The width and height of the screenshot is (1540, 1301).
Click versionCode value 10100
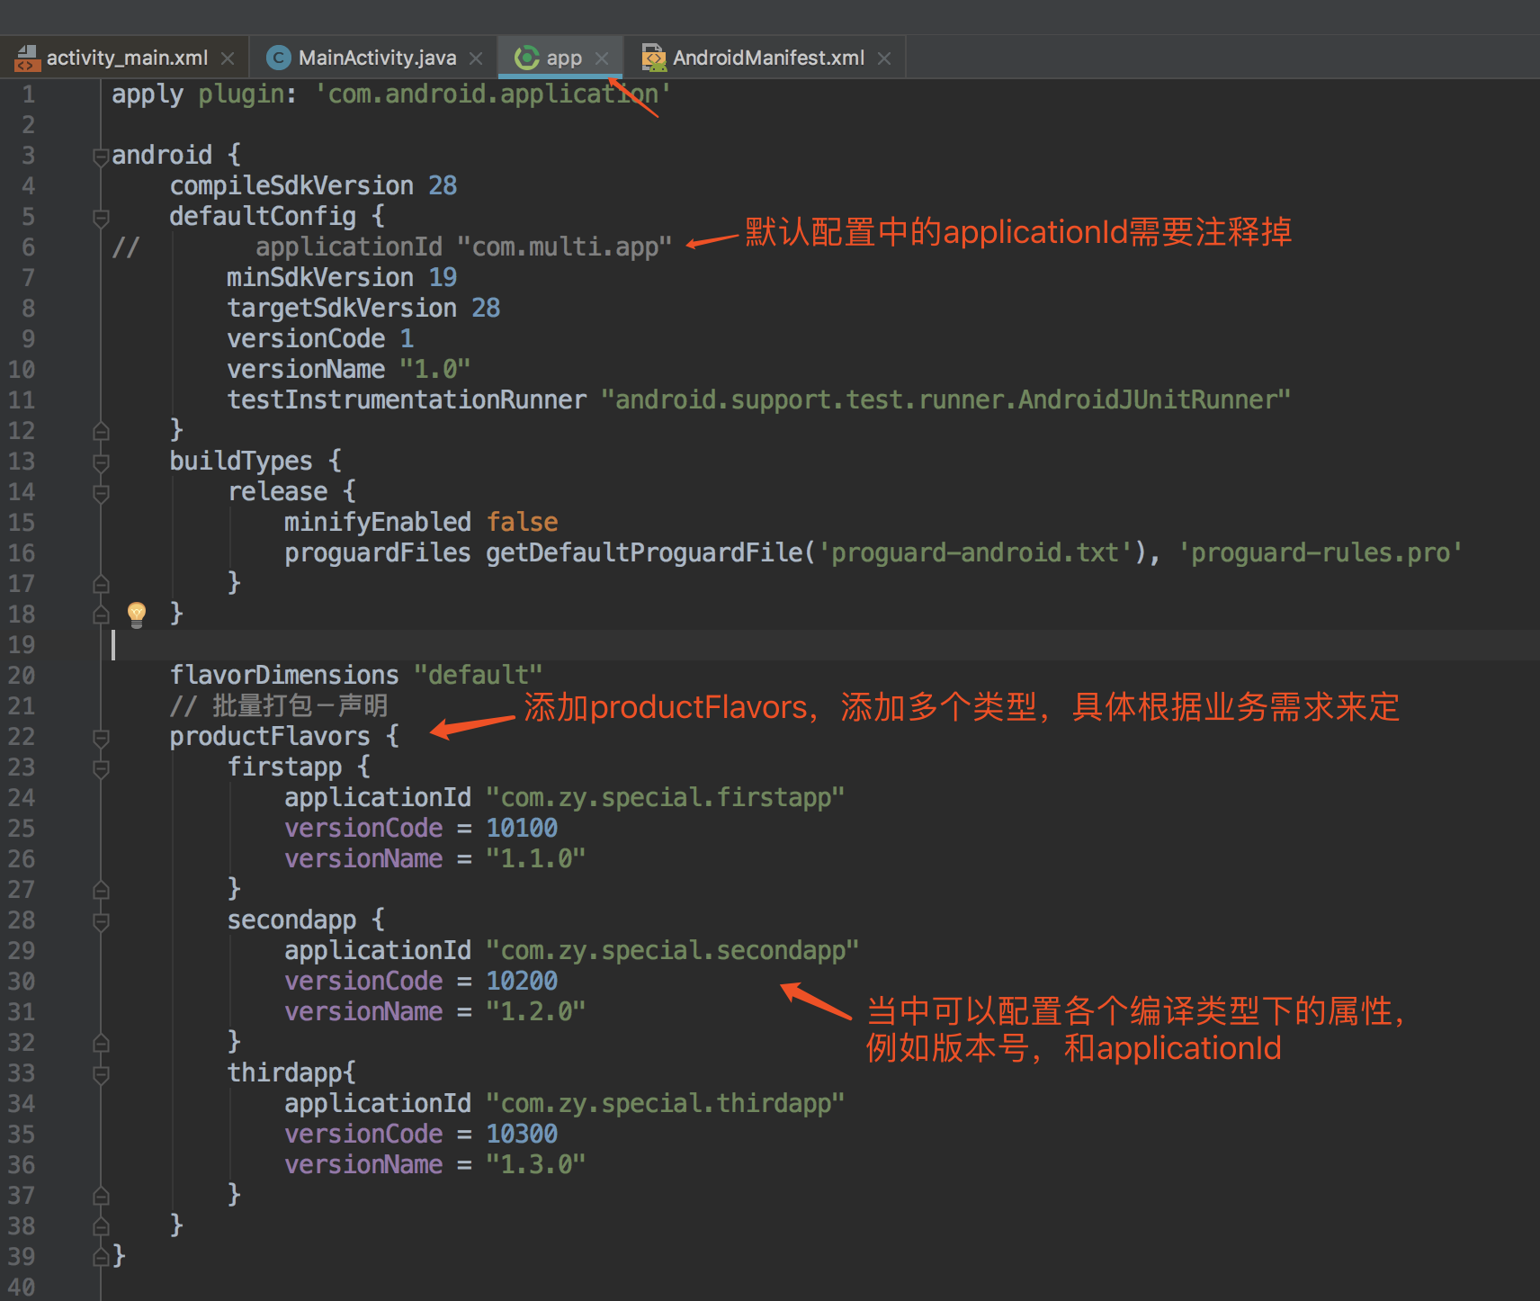click(x=522, y=829)
